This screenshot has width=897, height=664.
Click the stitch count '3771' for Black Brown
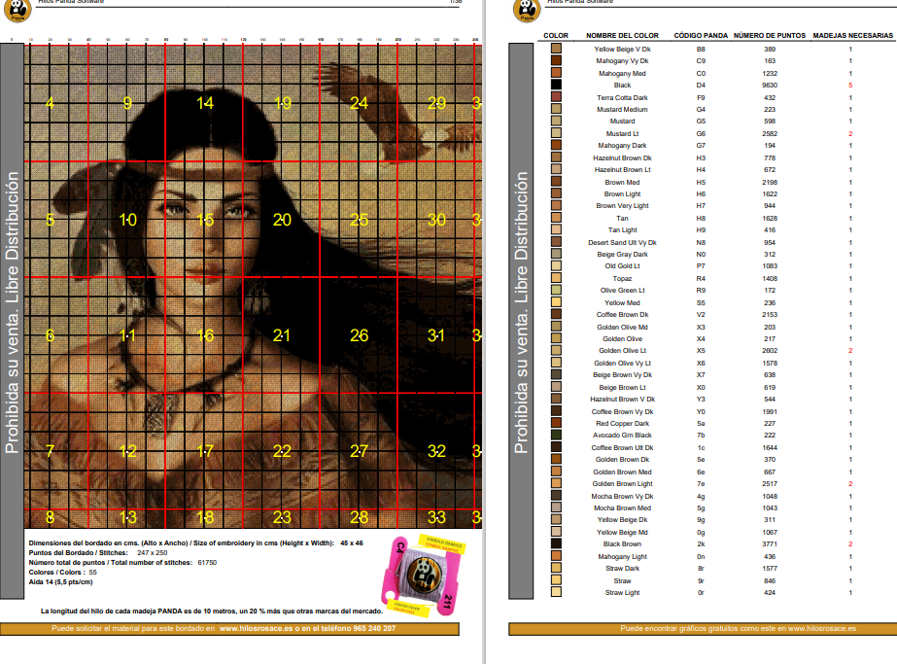point(770,544)
